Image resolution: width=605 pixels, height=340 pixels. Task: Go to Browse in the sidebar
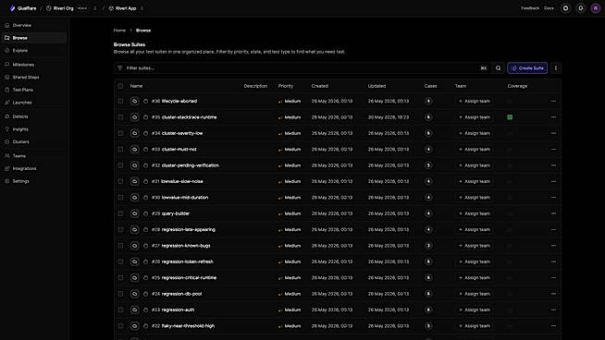click(34, 38)
